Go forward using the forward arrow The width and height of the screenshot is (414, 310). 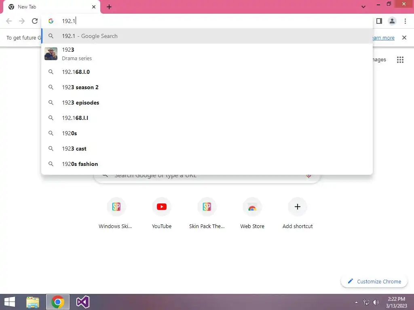click(22, 21)
